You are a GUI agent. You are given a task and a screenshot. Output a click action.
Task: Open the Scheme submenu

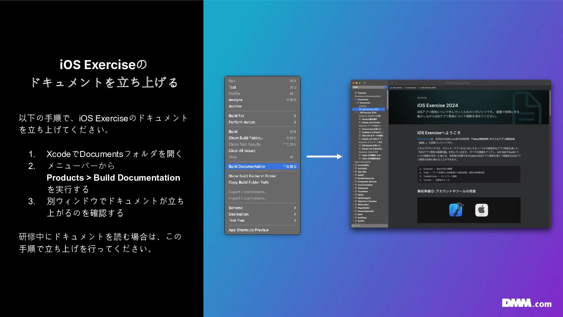262,208
